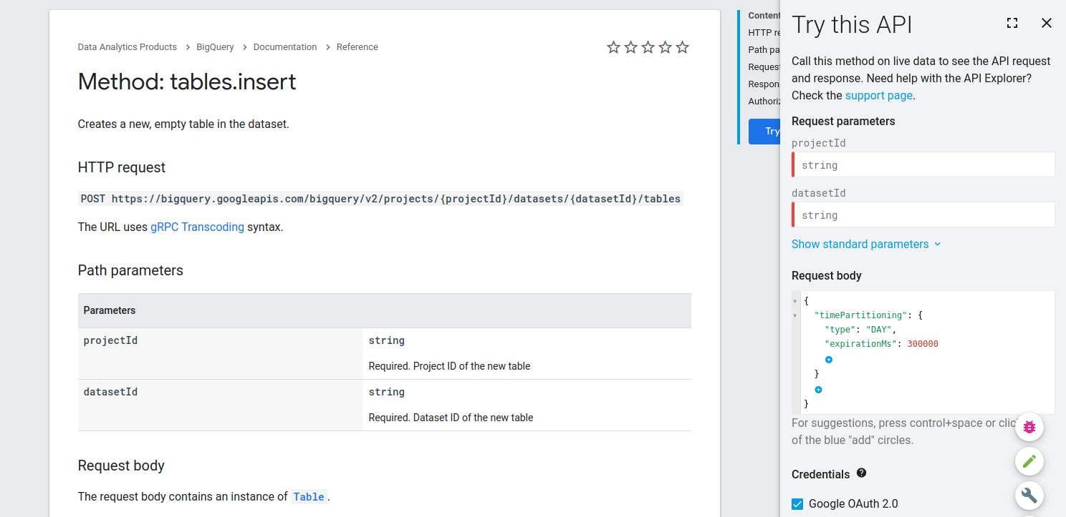Open the Documentation breadcrumb item
This screenshot has height=517, width=1066.
pyautogui.click(x=285, y=47)
